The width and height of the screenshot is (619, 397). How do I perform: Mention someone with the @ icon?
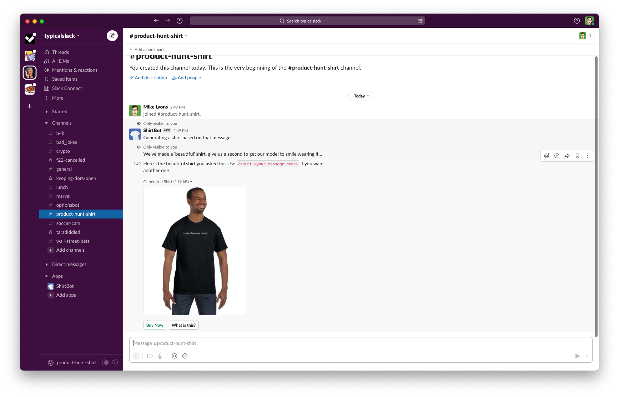click(x=185, y=356)
